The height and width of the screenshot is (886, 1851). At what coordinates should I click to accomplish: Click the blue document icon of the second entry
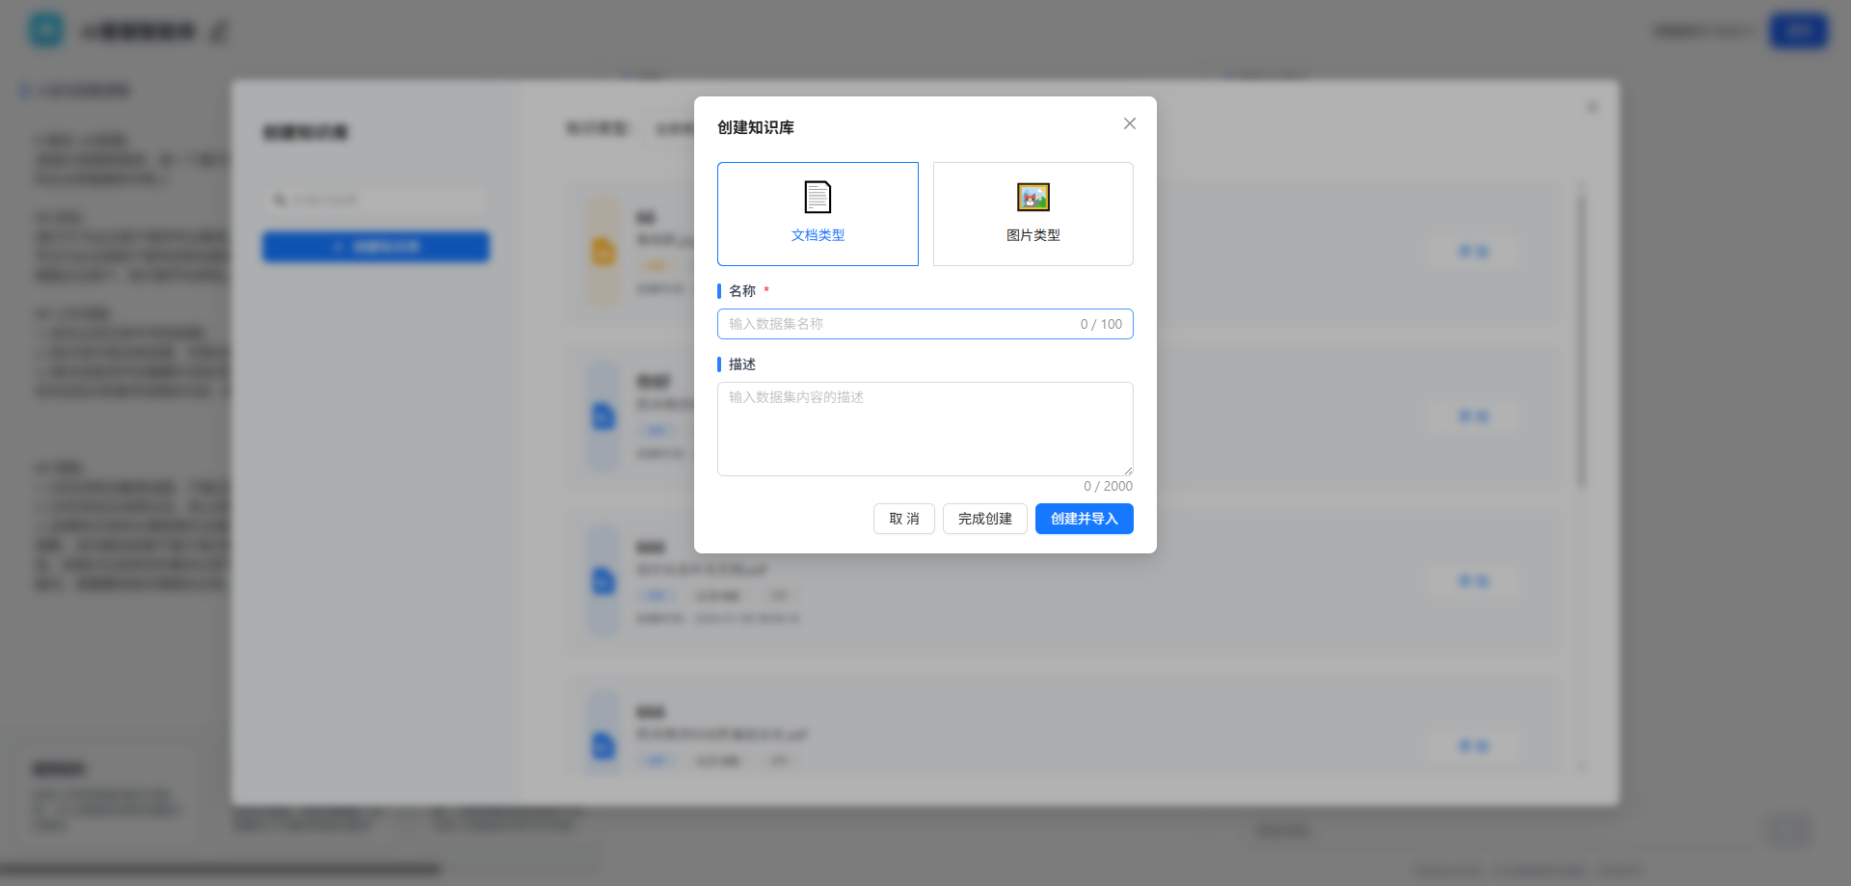603,416
